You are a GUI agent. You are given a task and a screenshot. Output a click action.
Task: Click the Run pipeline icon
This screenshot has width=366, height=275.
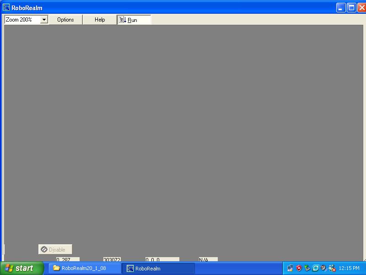coord(123,20)
